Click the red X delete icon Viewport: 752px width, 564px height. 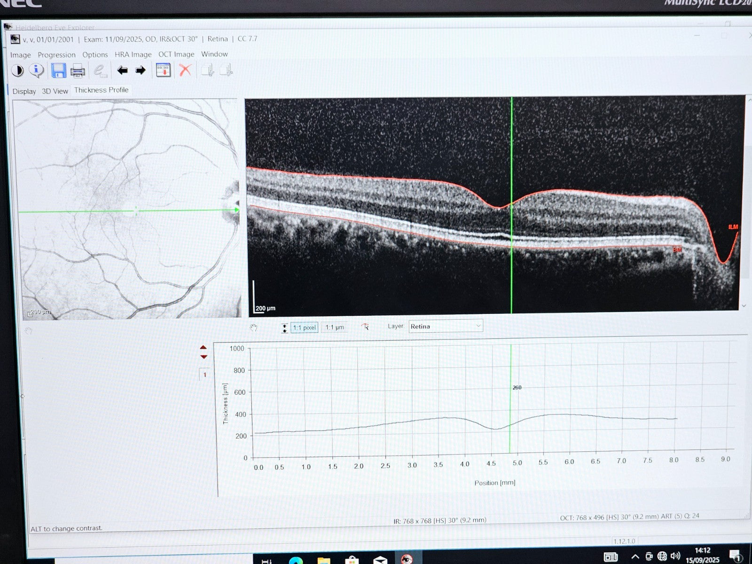[x=185, y=70]
